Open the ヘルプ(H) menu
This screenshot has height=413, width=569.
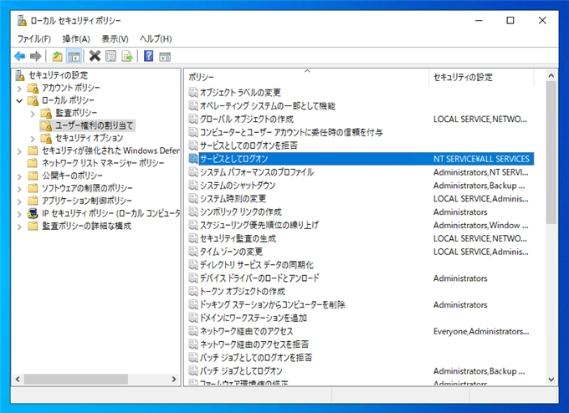(x=156, y=38)
